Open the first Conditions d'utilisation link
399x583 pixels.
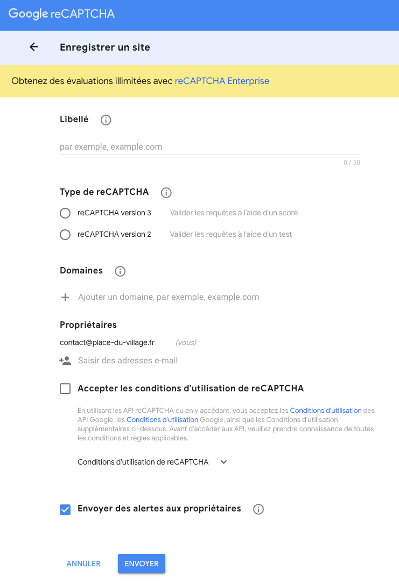(325, 410)
